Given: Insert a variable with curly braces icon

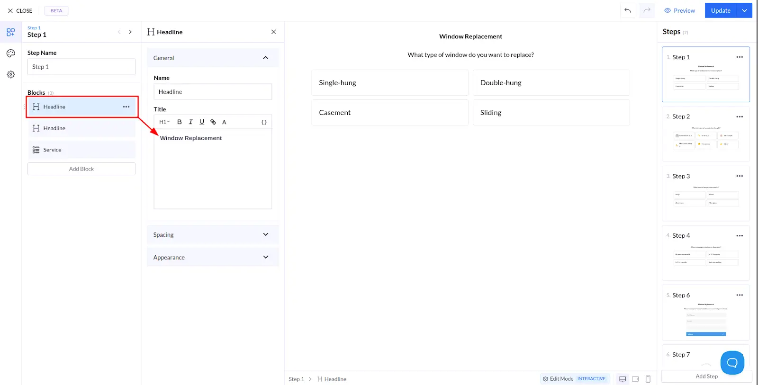Looking at the screenshot, I should pyautogui.click(x=264, y=122).
